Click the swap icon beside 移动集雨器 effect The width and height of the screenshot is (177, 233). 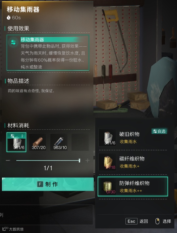point(13,43)
